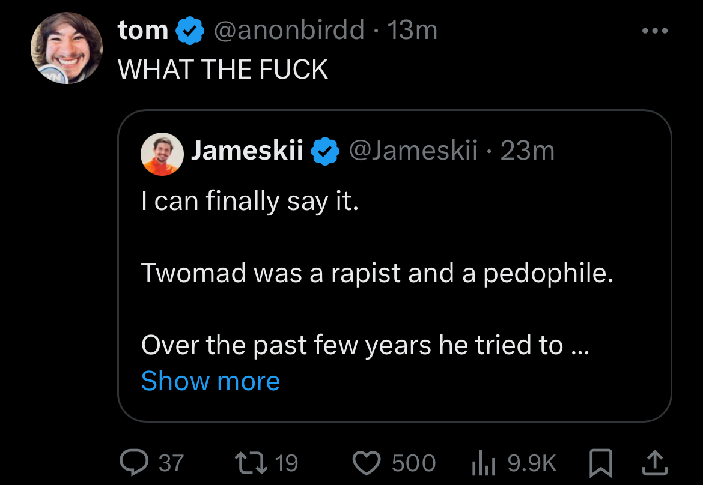The image size is (703, 485).
Task: Open Jameskii's small profile avatar
Action: pos(162,154)
